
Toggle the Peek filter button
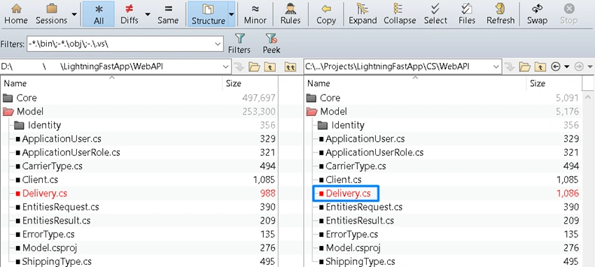click(x=272, y=43)
